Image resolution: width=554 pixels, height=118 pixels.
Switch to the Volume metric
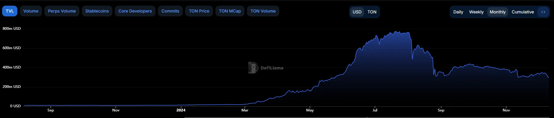click(x=31, y=11)
